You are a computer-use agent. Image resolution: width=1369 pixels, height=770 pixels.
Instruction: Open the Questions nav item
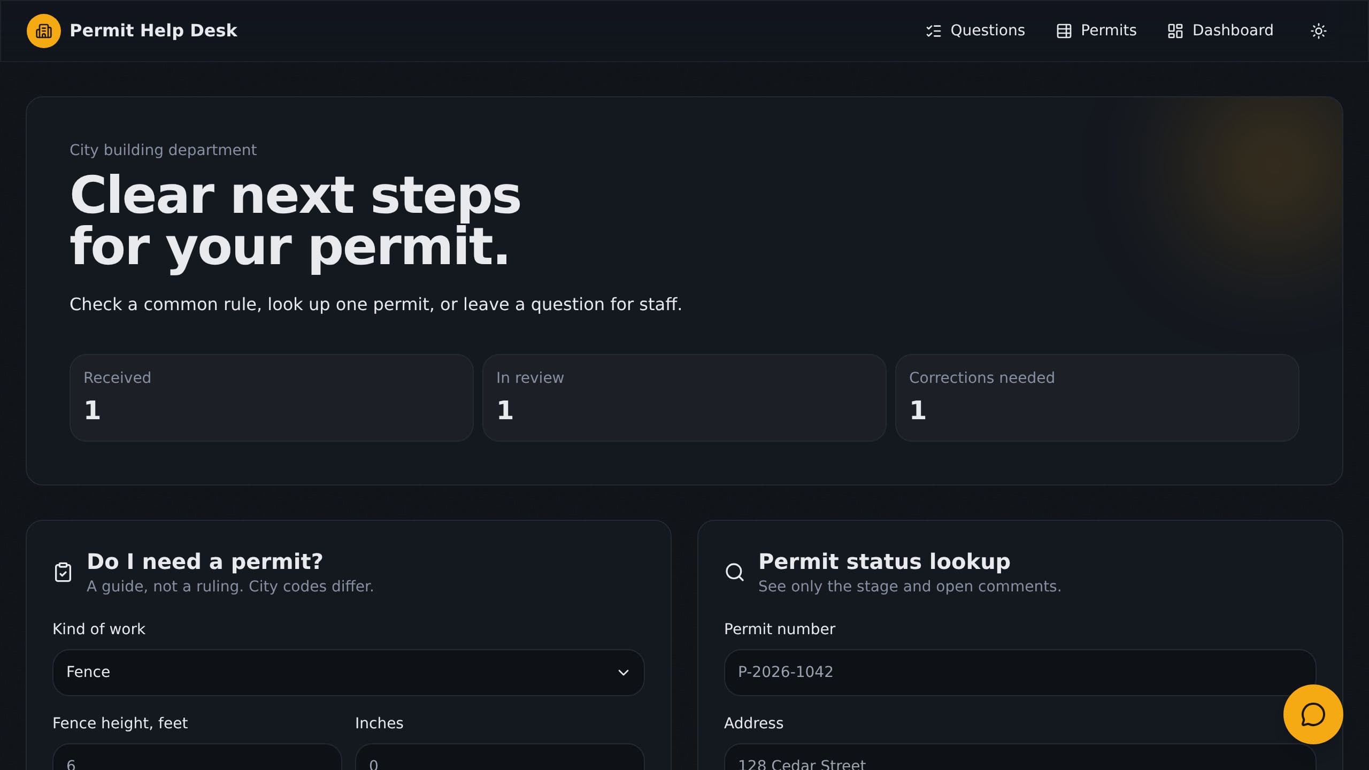coord(975,31)
